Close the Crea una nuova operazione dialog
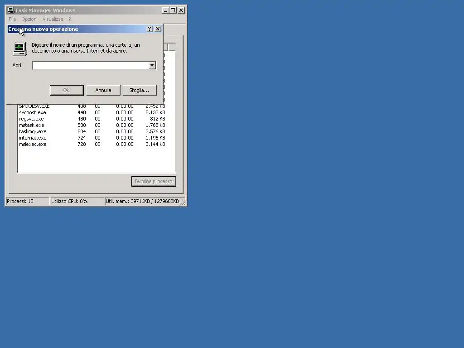 pyautogui.click(x=158, y=29)
